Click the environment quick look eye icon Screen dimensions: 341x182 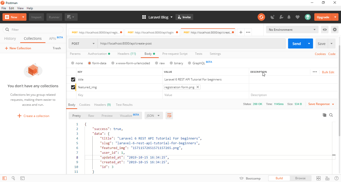325,29
